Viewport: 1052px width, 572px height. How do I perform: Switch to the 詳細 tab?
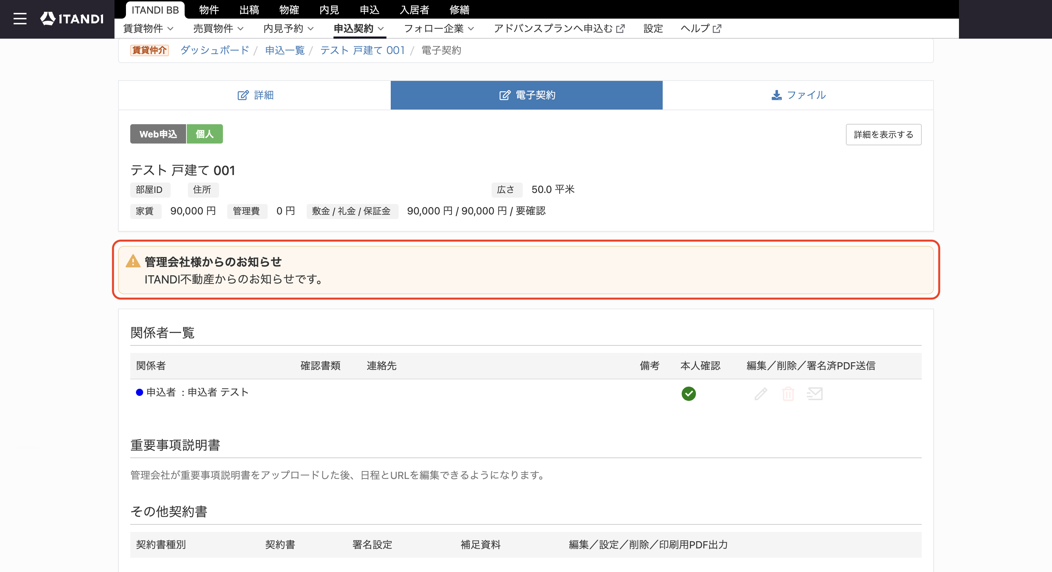pyautogui.click(x=255, y=95)
